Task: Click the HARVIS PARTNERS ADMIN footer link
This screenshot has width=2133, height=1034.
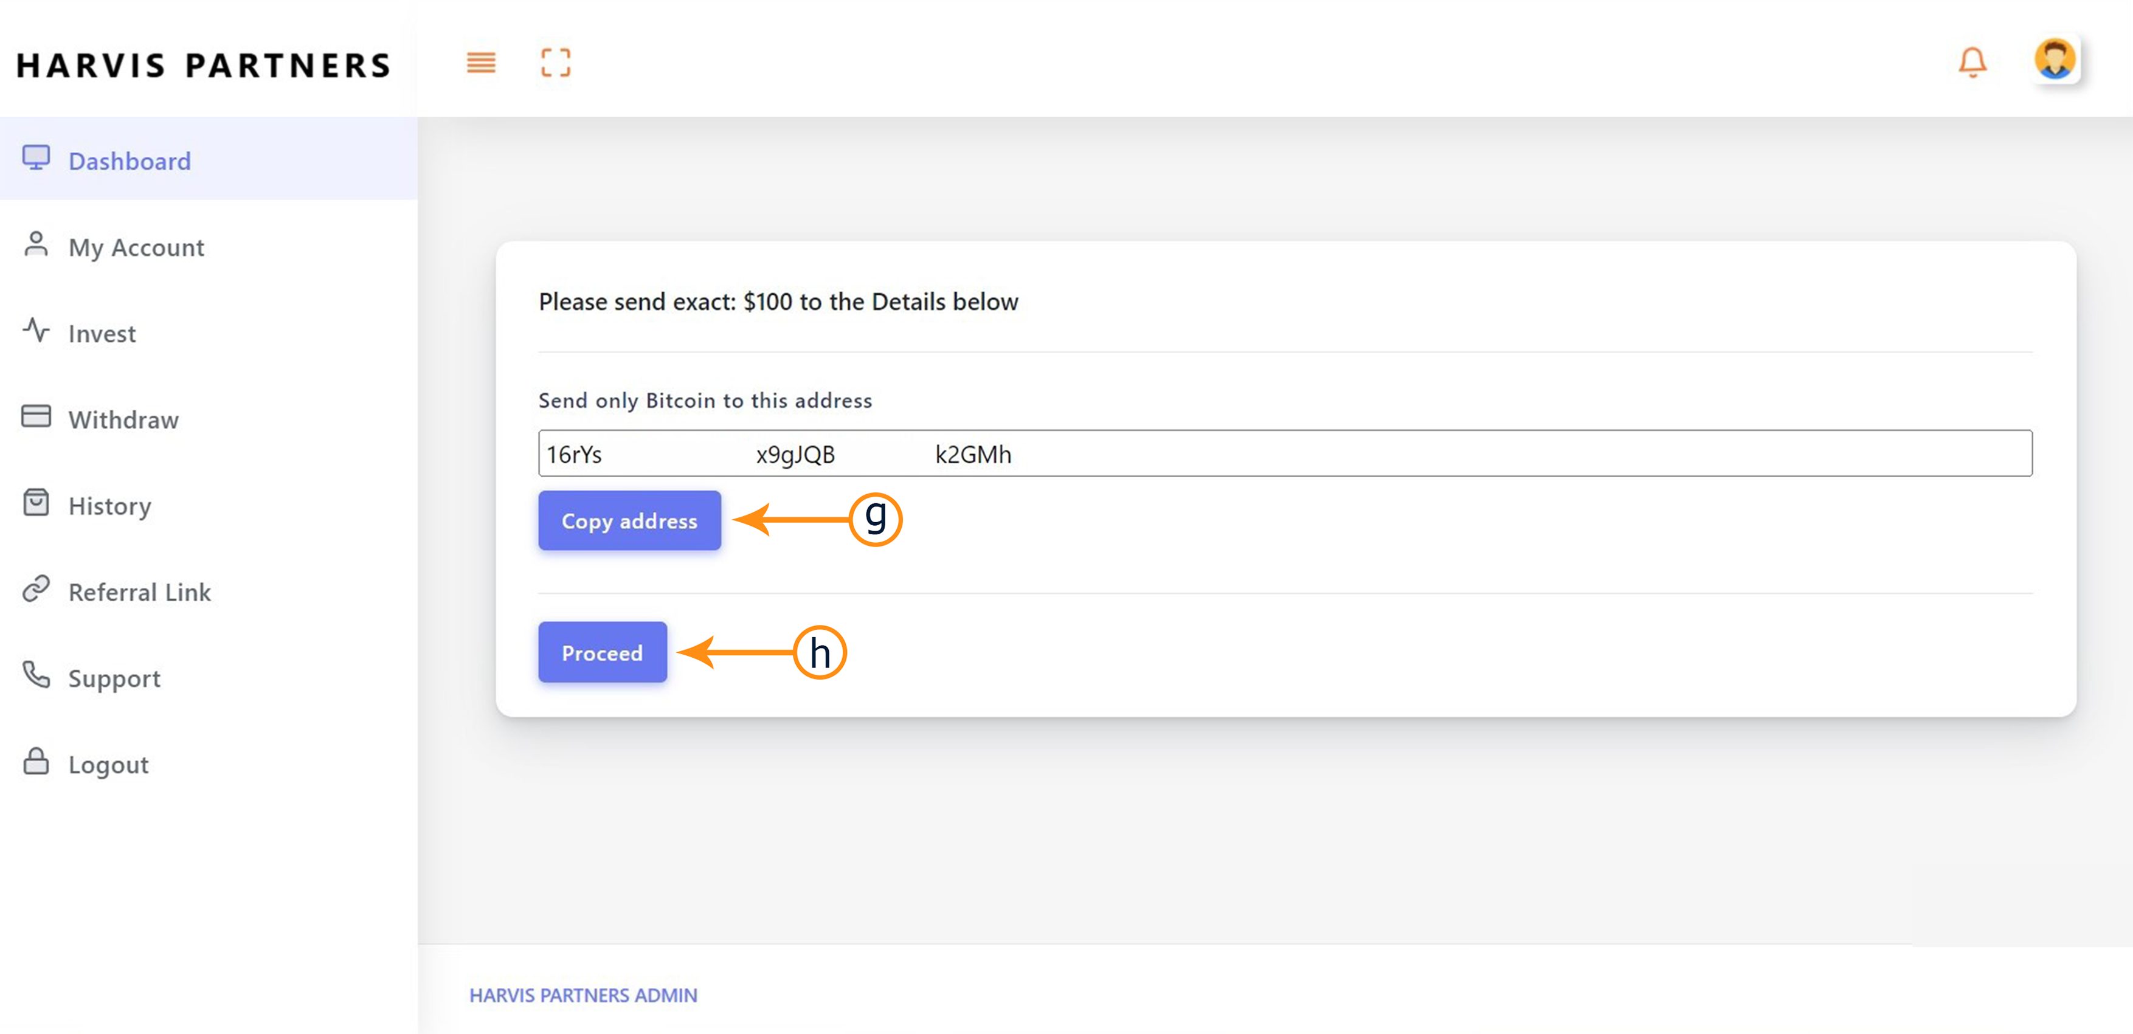Action: click(583, 995)
